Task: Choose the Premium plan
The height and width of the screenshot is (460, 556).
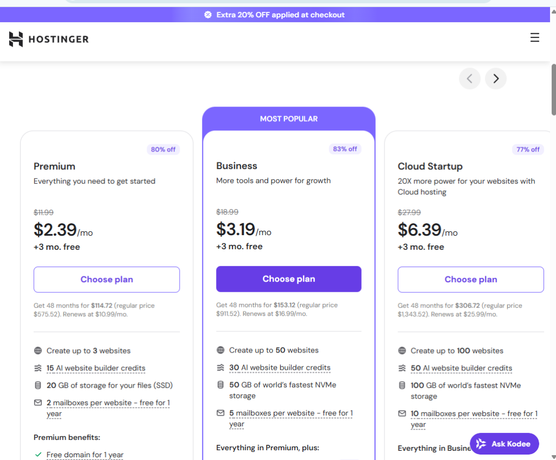Action: coord(107,280)
